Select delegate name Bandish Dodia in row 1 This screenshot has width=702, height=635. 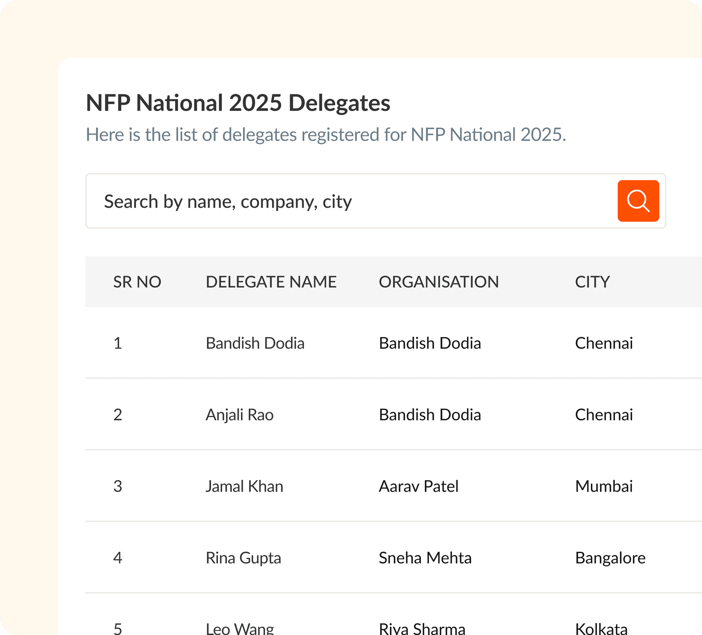[255, 343]
